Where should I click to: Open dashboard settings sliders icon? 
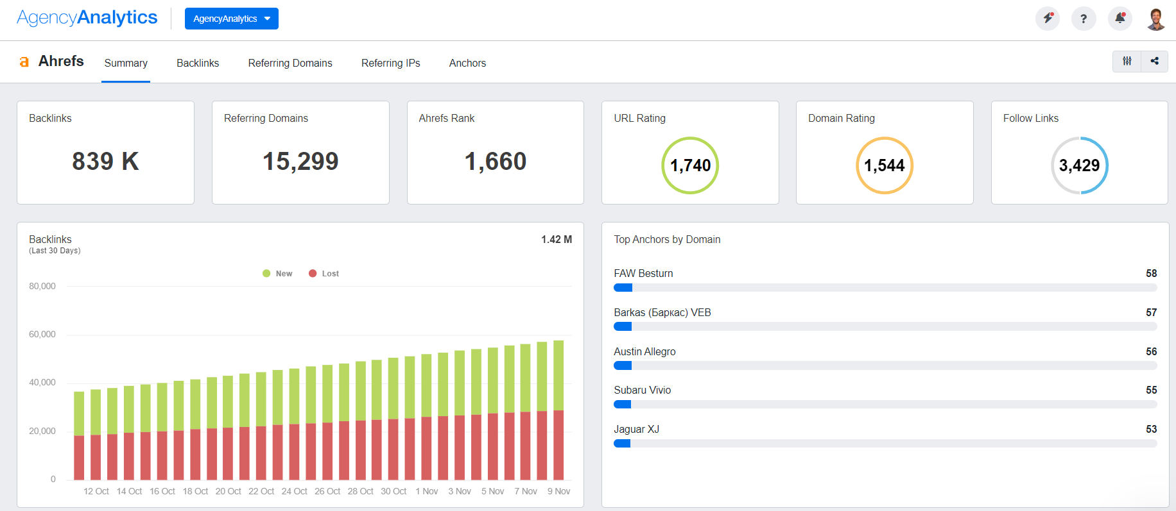click(x=1127, y=61)
